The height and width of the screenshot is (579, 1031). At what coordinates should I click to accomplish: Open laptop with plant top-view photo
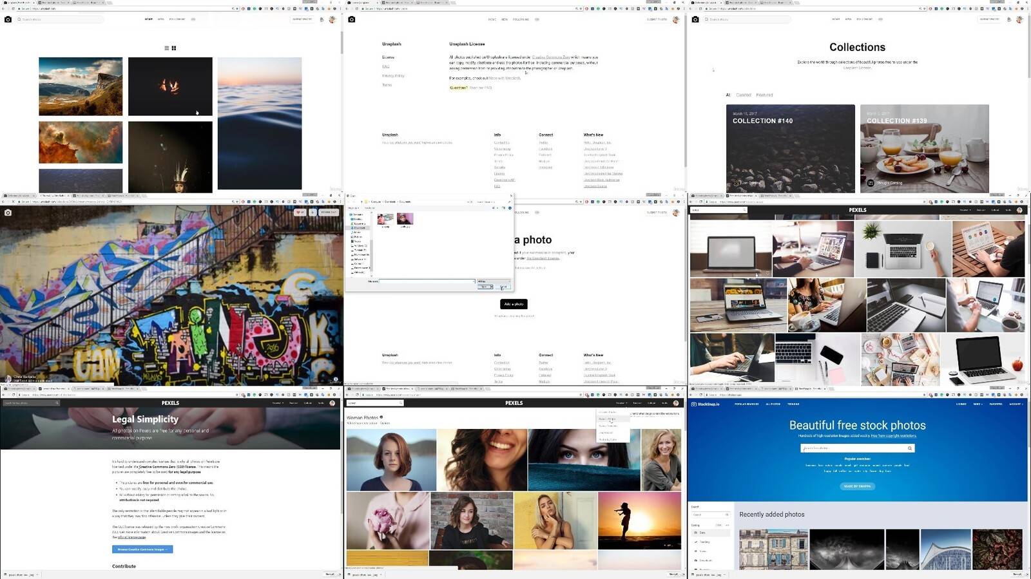tap(903, 249)
